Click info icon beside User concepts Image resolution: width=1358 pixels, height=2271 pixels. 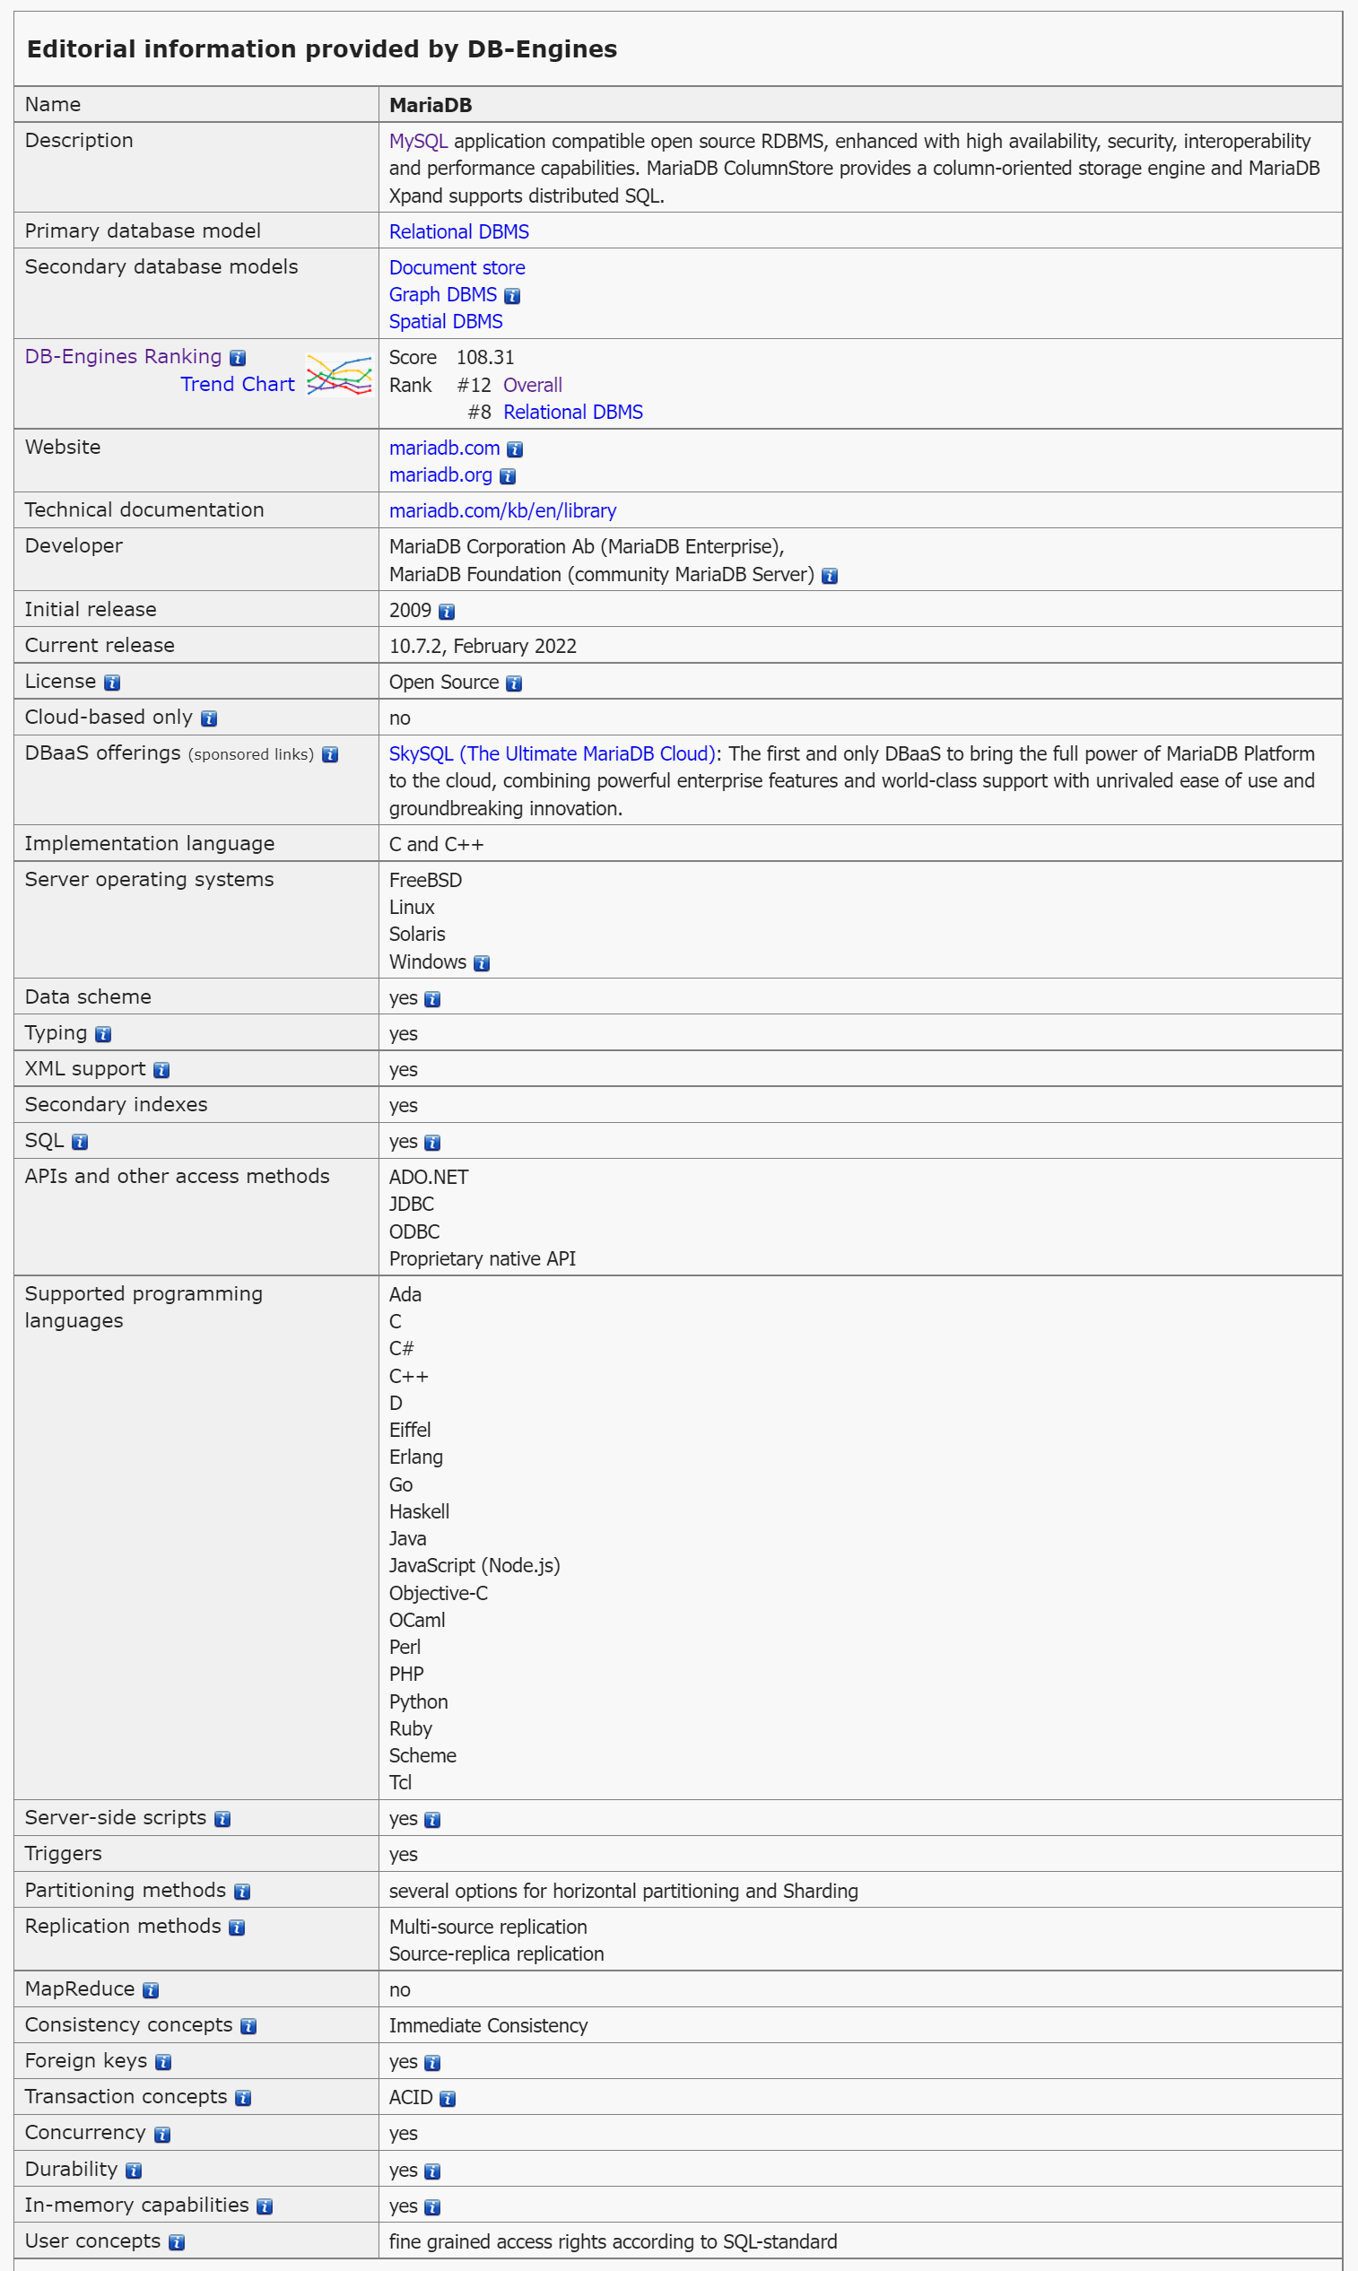click(x=177, y=2241)
